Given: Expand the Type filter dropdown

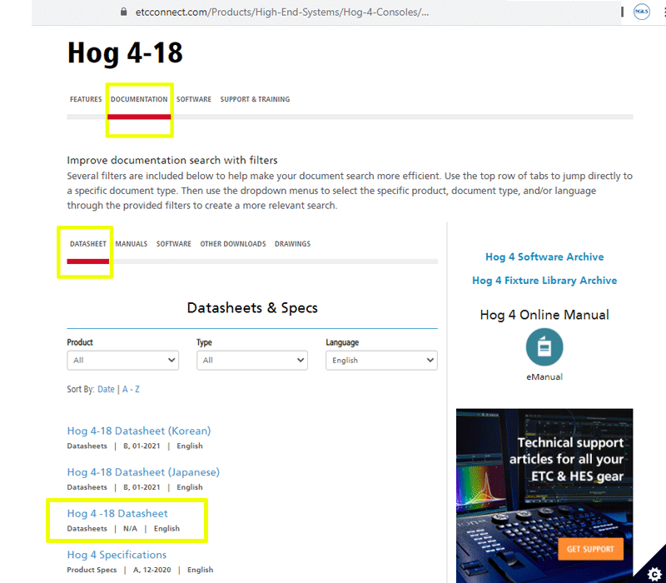Looking at the screenshot, I should pyautogui.click(x=252, y=361).
